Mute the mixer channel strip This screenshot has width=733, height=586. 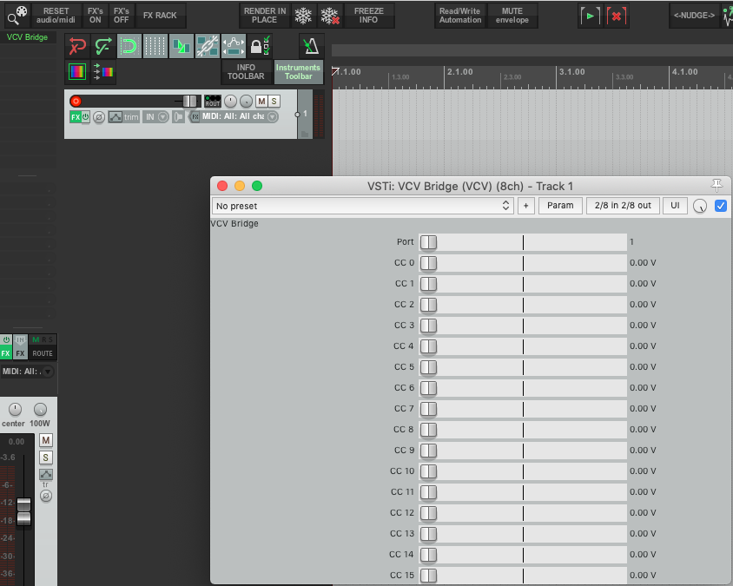[x=46, y=440]
